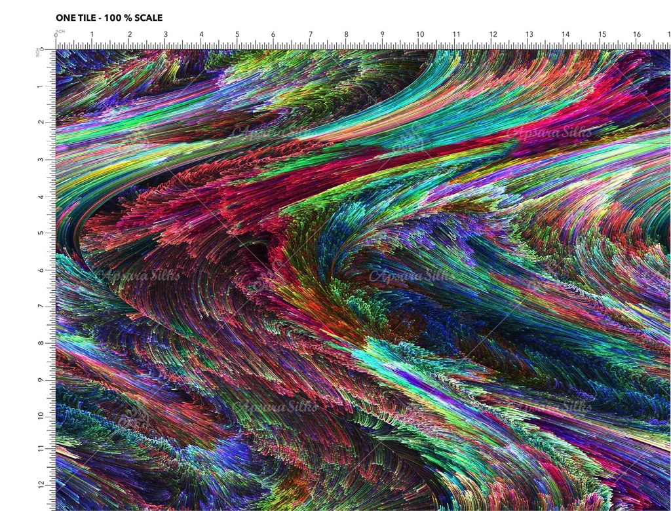Click the INCH label on the left ruler

click(x=38, y=52)
